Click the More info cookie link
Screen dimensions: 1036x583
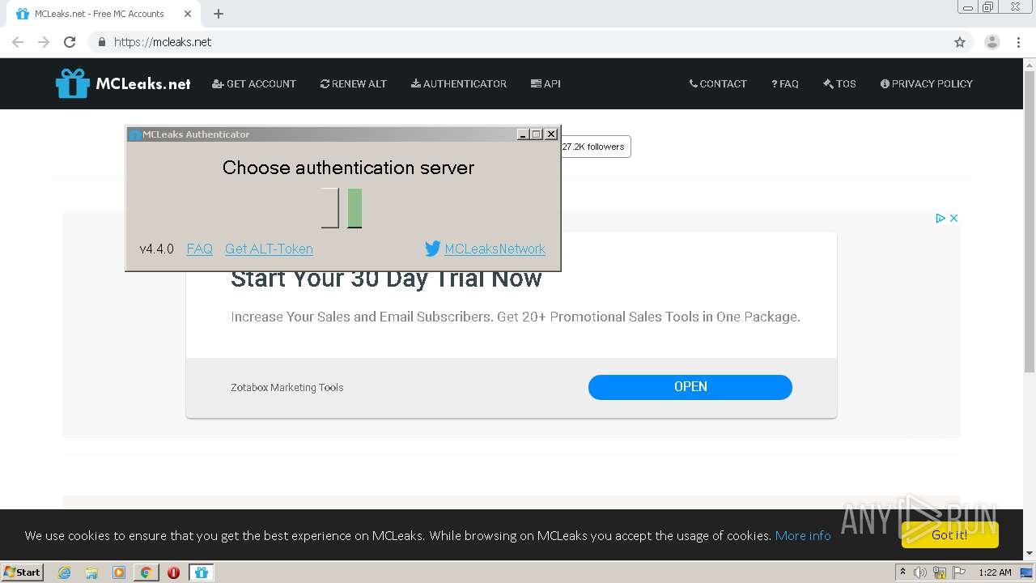click(x=803, y=535)
